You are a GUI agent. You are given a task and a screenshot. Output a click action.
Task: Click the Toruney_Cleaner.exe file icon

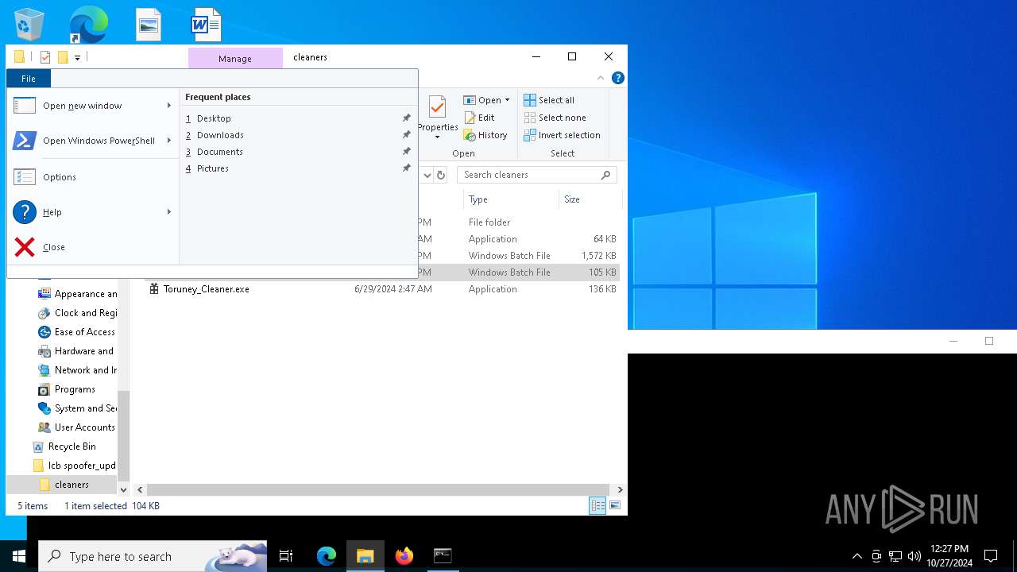pos(154,289)
